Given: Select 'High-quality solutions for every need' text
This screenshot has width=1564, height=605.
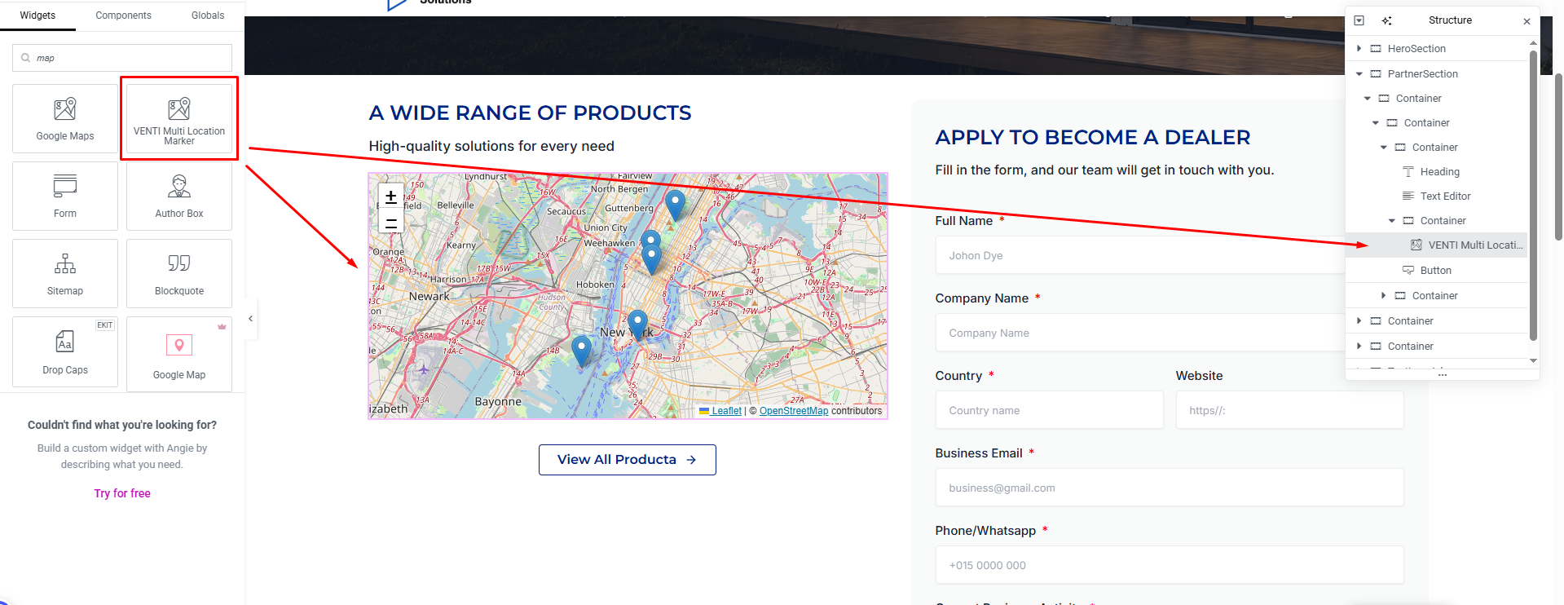Looking at the screenshot, I should click(x=491, y=146).
